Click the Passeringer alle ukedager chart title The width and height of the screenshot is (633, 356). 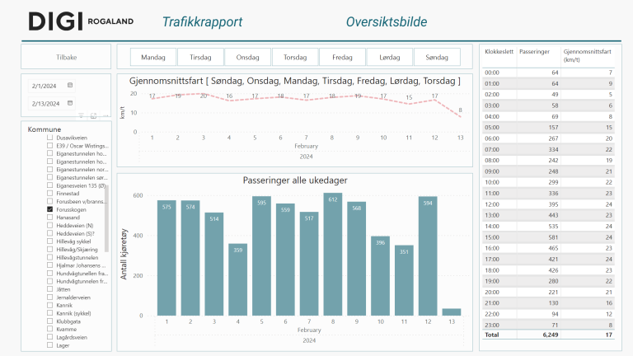coord(295,180)
